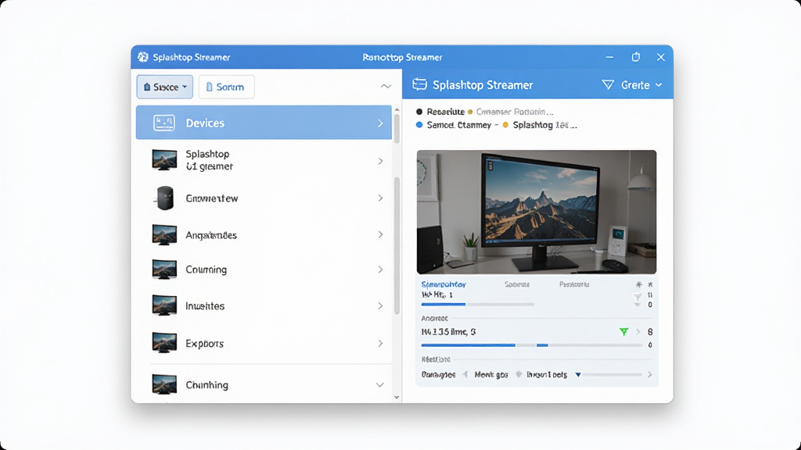The width and height of the screenshot is (801, 450).
Task: Select the Courning list entry
Action: tap(264, 270)
